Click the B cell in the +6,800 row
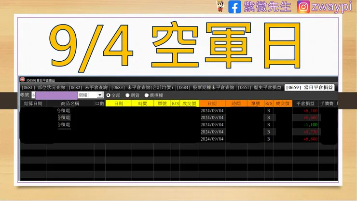 point(269,139)
